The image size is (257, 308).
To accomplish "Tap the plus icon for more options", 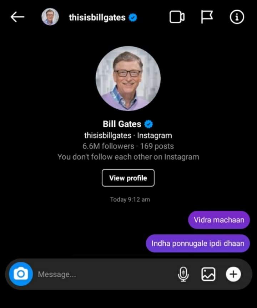I will [233, 274].
